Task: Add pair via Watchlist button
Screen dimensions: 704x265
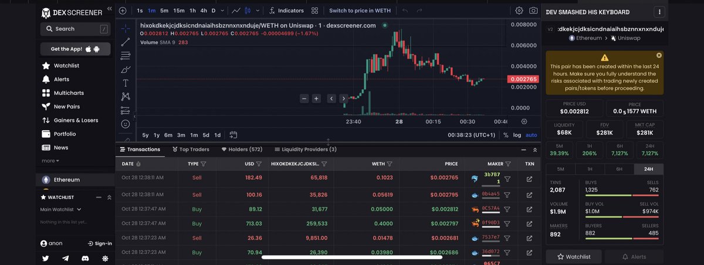Action: (574, 257)
